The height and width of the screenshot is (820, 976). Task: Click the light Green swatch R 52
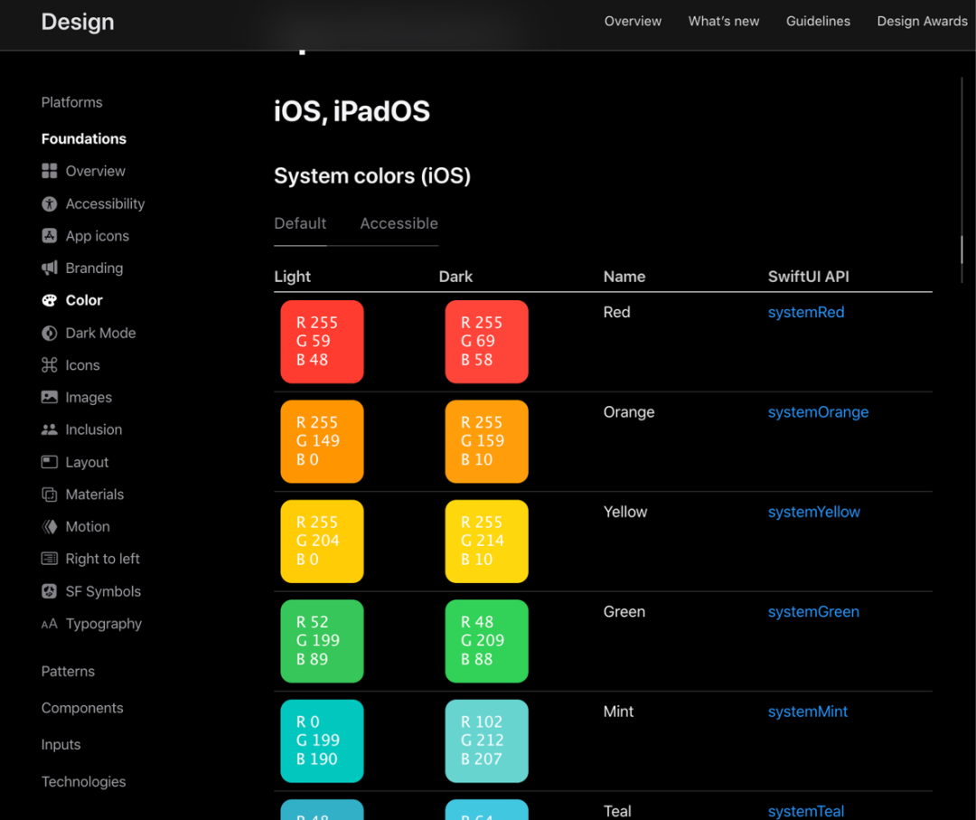(322, 641)
